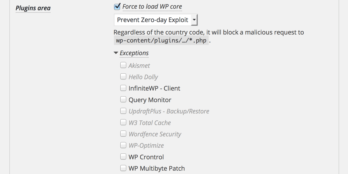The image size is (348, 174).
Task: Check the UpdraftPlus - Backup/Restore checkbox
Action: (x=123, y=110)
